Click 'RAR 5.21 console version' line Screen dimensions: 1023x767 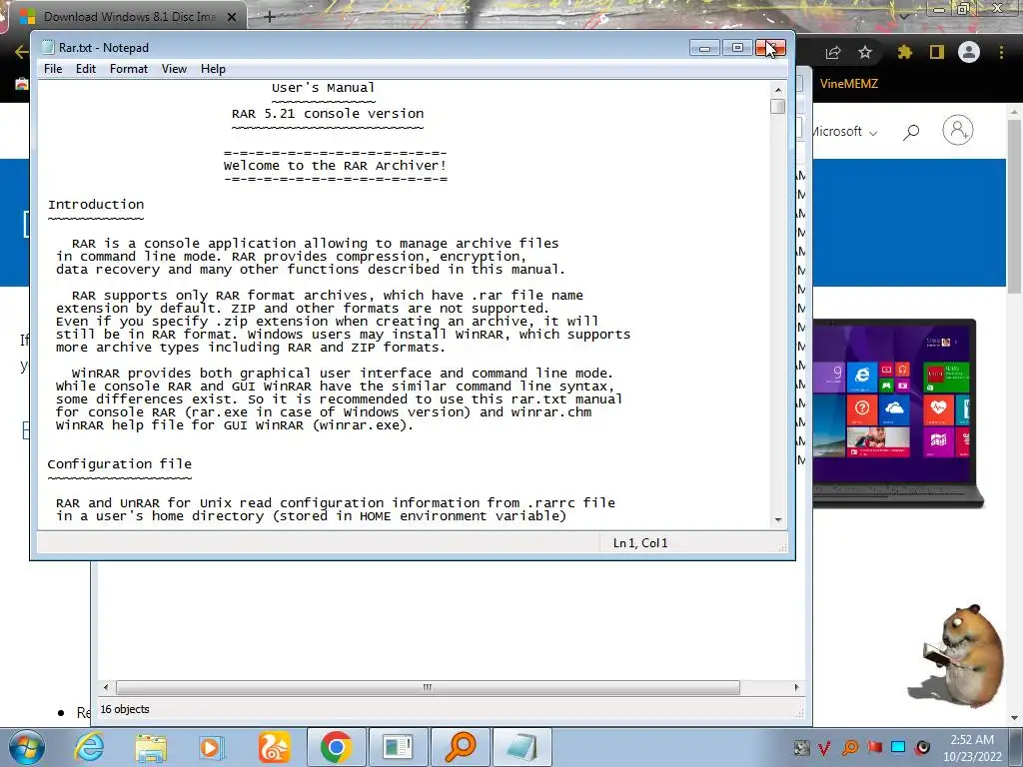point(328,113)
